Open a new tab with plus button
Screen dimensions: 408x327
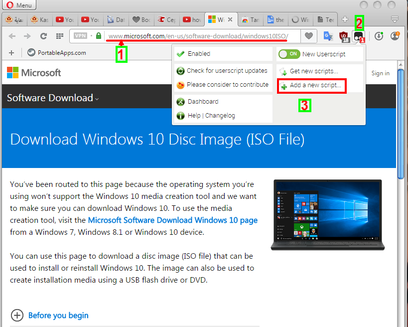[345, 19]
